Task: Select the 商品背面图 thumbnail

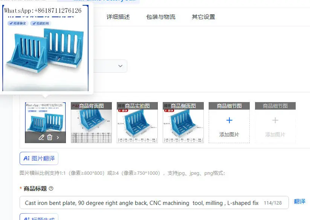Action: tap(91, 122)
